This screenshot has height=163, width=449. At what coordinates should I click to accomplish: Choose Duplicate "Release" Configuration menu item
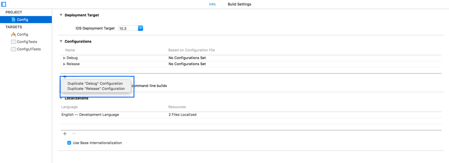point(96,89)
